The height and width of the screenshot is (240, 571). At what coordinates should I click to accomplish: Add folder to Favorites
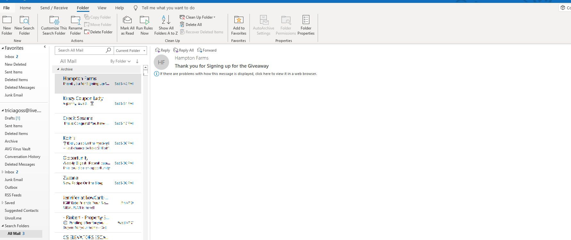pyautogui.click(x=239, y=25)
